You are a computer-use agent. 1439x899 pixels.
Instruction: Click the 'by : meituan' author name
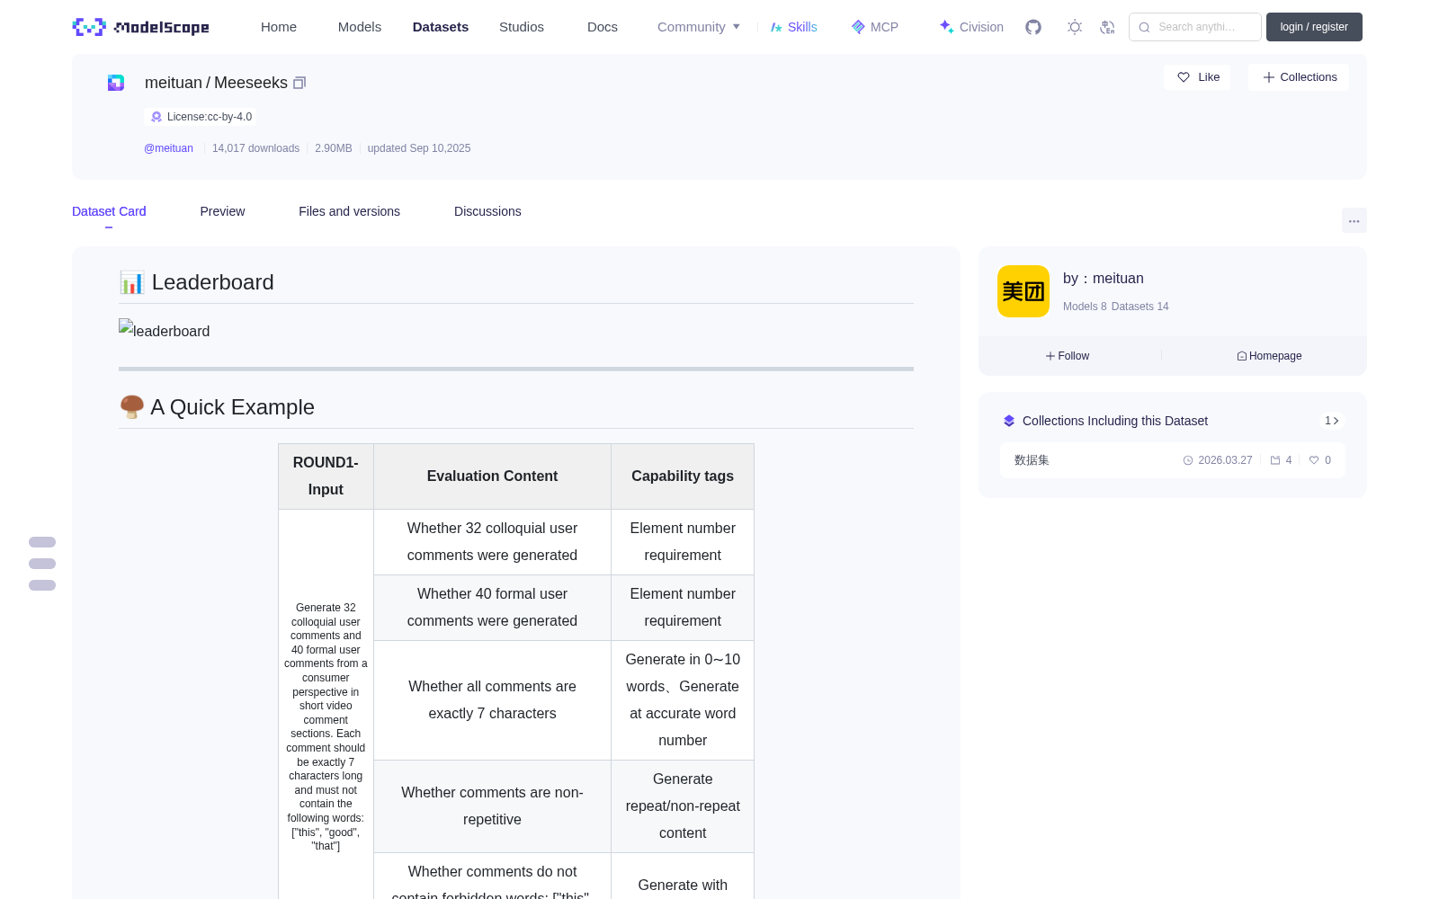point(1104,279)
